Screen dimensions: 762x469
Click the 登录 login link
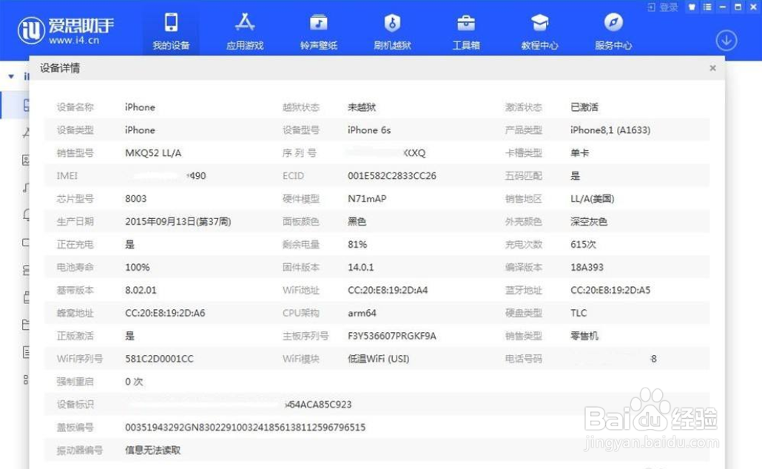point(663,7)
